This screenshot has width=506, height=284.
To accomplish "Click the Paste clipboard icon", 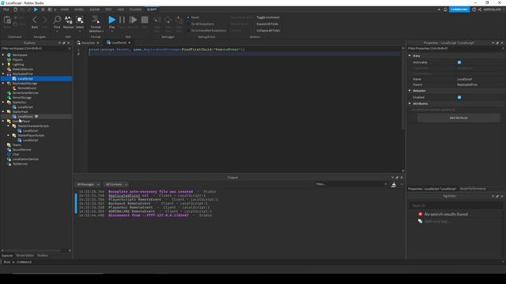I will pos(7,21).
